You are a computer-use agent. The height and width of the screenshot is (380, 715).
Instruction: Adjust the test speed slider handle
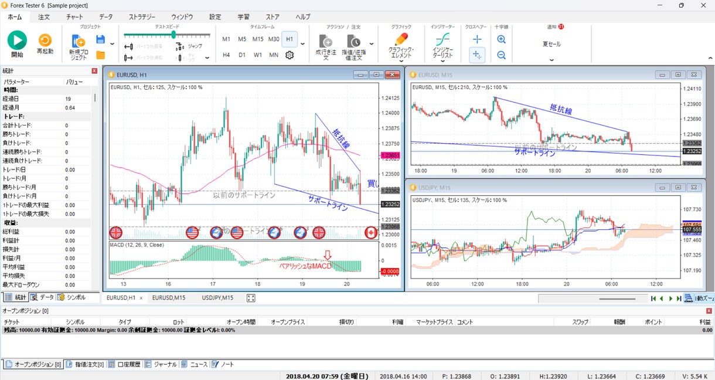pos(173,35)
